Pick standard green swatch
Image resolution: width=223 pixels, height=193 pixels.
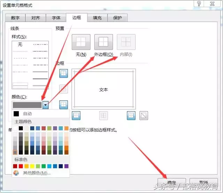44,166
